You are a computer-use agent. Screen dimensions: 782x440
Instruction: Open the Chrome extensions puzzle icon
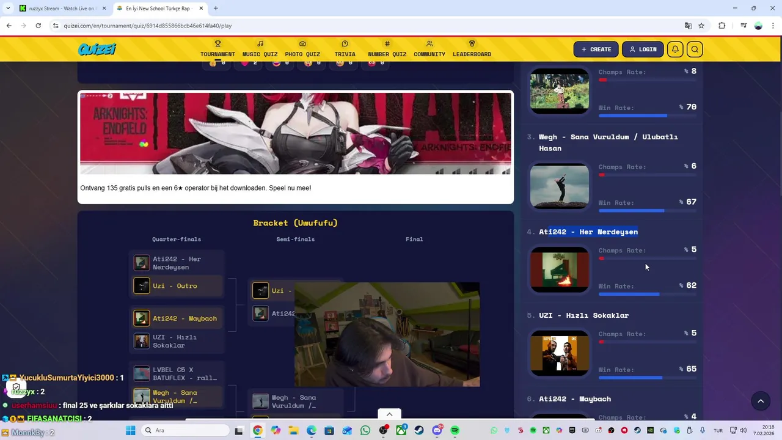click(722, 26)
